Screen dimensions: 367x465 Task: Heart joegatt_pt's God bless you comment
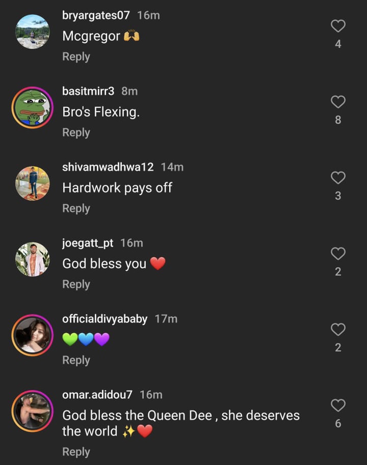(338, 254)
